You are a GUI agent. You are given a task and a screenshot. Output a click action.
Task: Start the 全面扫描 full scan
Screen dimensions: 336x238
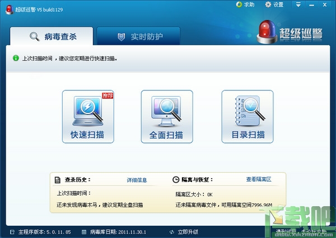click(167, 117)
